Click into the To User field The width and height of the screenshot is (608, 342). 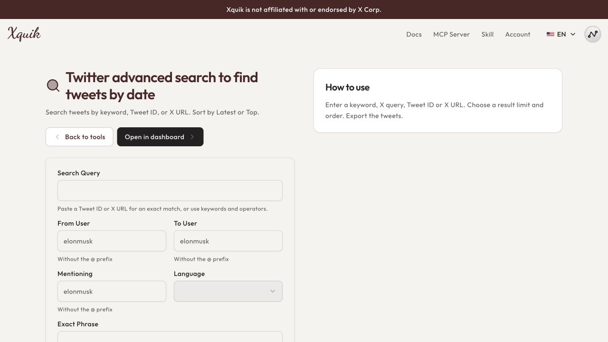pos(228,241)
